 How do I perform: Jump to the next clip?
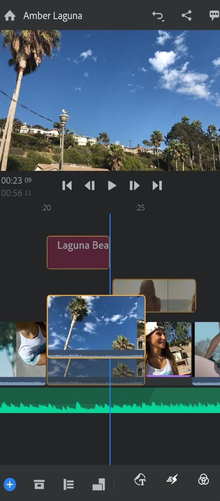(x=157, y=185)
